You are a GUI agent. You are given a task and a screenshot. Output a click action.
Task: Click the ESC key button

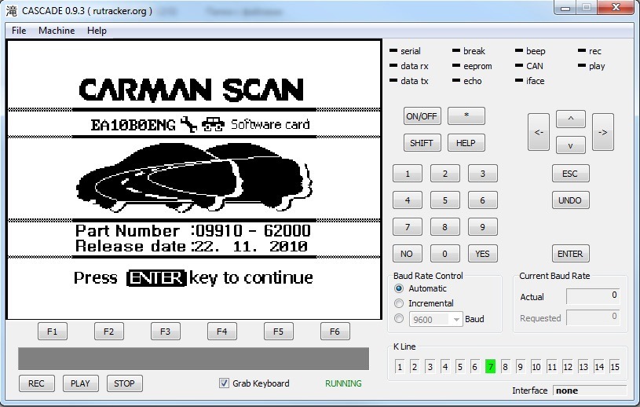tap(571, 174)
